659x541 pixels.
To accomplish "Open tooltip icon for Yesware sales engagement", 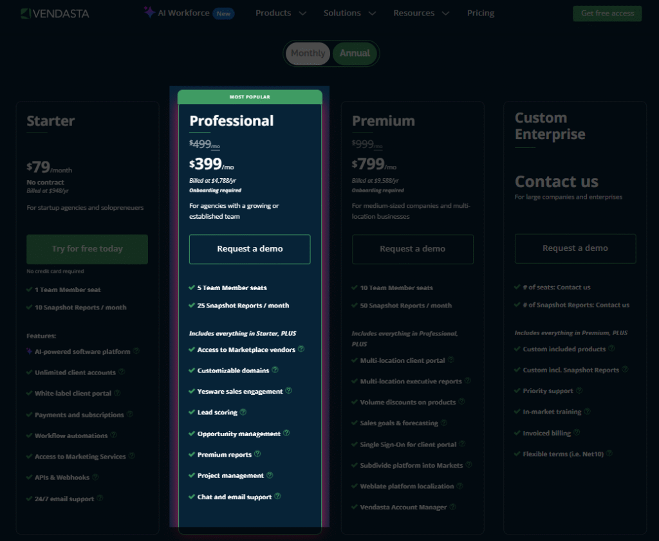I will pyautogui.click(x=289, y=390).
